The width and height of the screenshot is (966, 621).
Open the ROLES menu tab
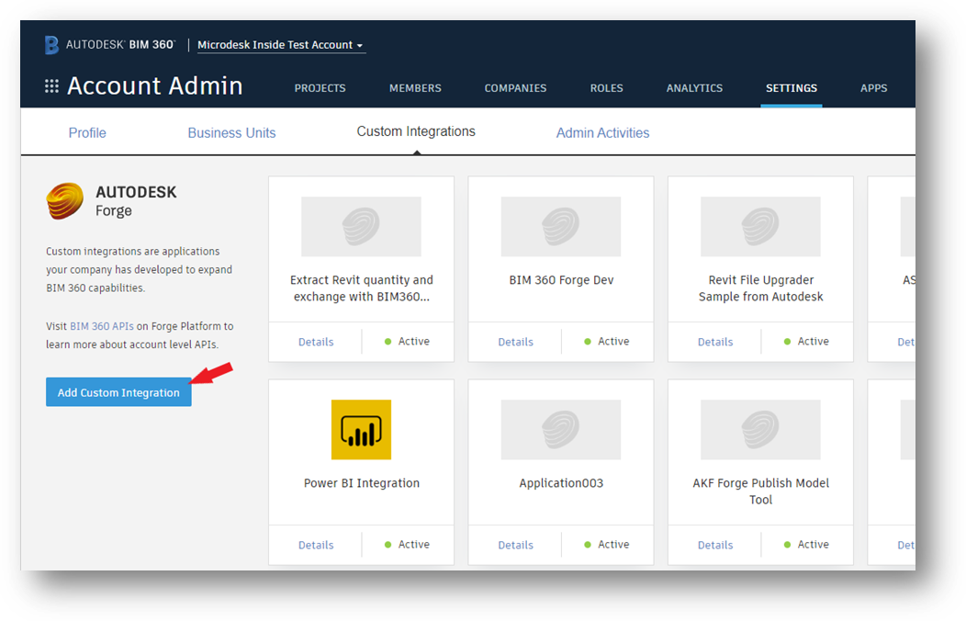point(606,88)
